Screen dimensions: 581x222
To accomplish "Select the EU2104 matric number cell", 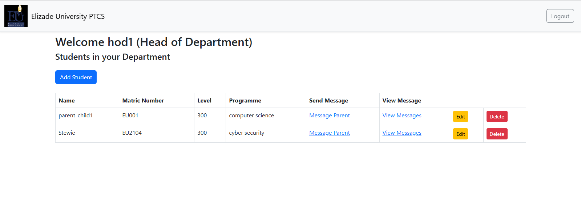I will click(x=132, y=133).
